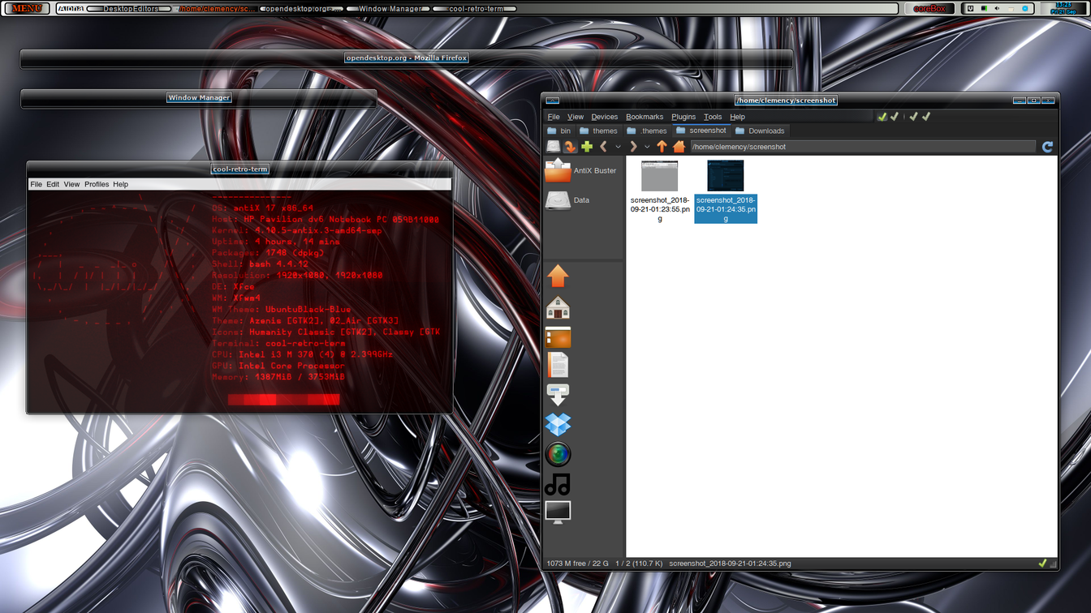Select the screenshot tab

point(701,131)
